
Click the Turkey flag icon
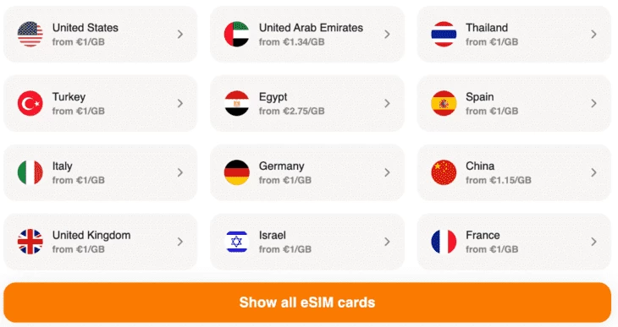pos(30,103)
